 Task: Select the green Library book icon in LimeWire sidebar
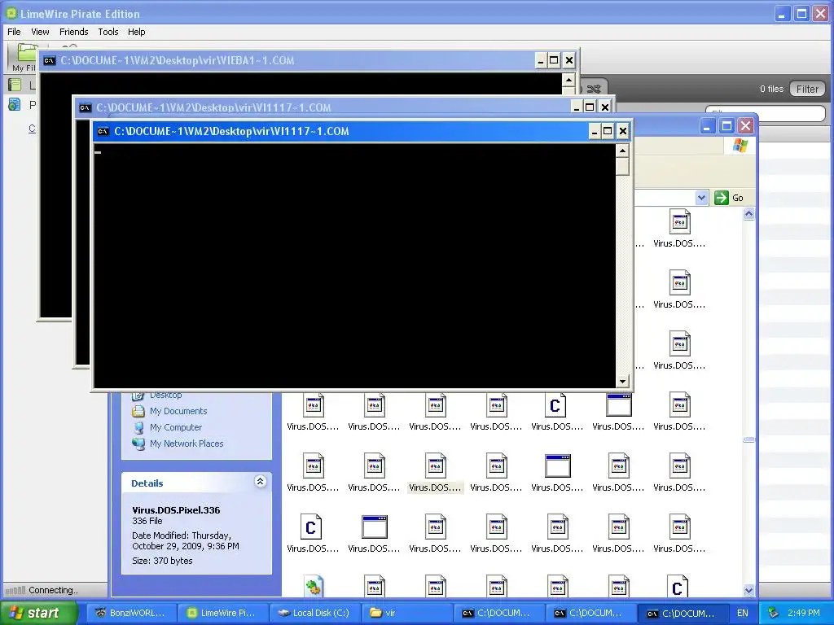click(15, 85)
